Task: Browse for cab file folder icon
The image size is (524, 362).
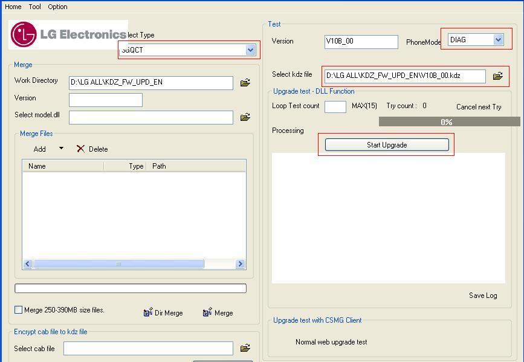Action: (x=245, y=348)
